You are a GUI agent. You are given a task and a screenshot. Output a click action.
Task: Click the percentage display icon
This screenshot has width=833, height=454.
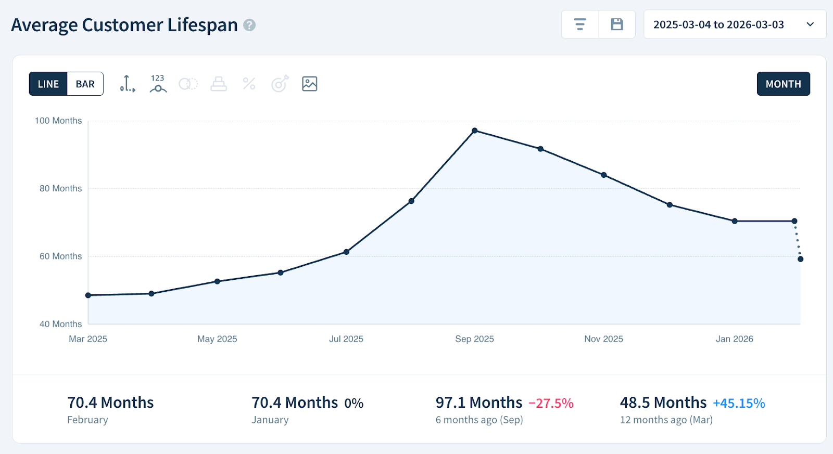[x=248, y=84]
